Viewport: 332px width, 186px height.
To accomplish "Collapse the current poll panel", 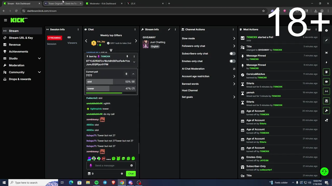I will click(x=133, y=74).
